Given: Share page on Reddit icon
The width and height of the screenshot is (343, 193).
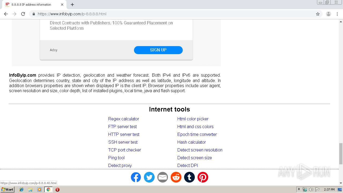Looking at the screenshot, I should click(x=176, y=177).
